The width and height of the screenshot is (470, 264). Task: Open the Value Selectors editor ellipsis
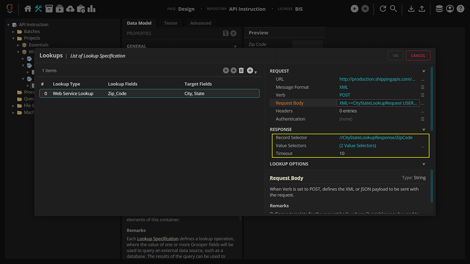[423, 146]
